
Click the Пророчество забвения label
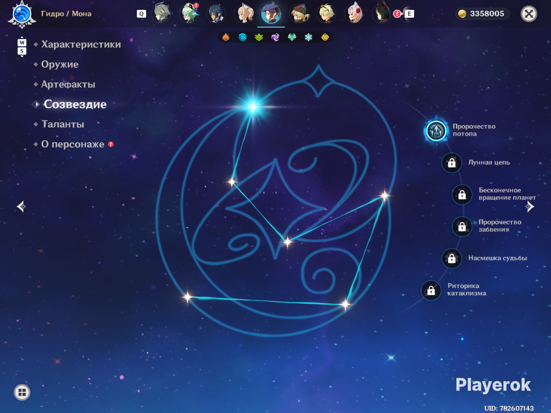coord(500,226)
